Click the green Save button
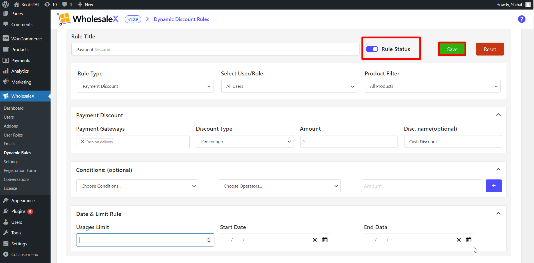The image size is (534, 263). click(452, 49)
